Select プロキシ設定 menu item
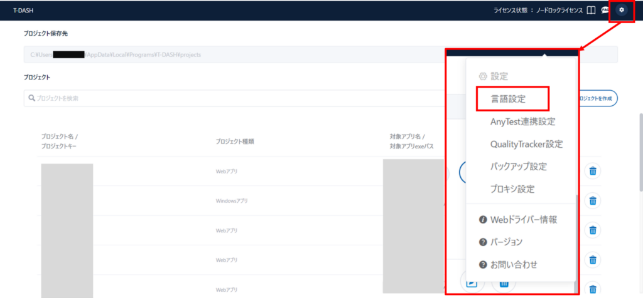 (x=512, y=189)
